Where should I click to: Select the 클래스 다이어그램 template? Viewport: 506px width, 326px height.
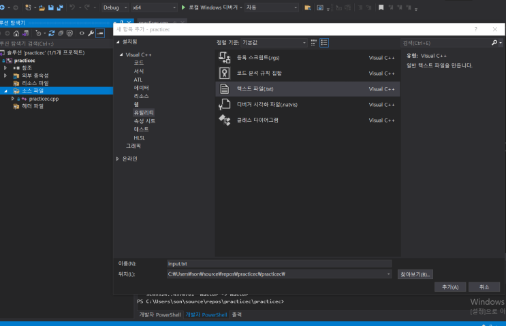(x=308, y=120)
